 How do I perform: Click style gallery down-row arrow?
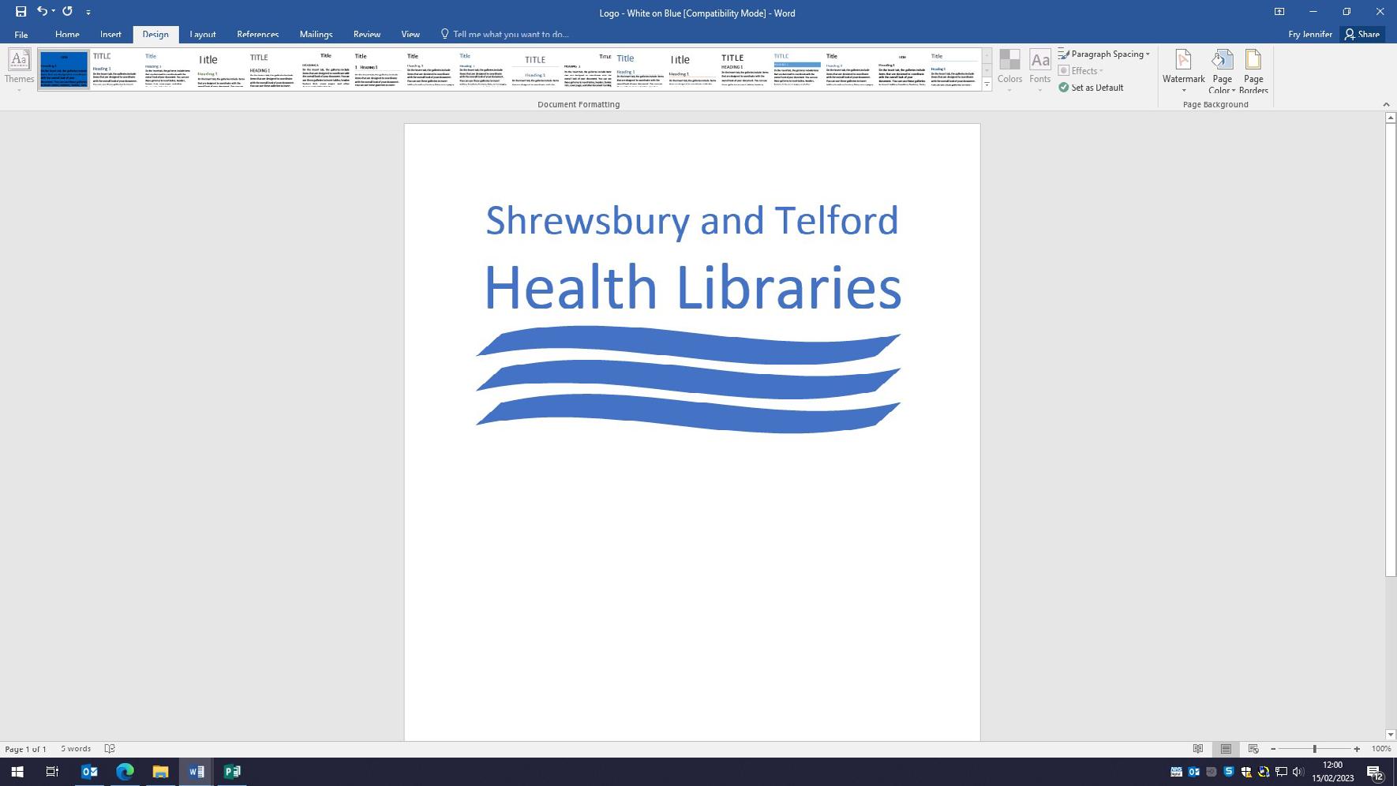987,69
